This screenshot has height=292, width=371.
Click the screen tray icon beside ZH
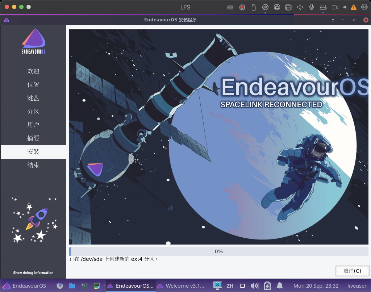(x=242, y=286)
